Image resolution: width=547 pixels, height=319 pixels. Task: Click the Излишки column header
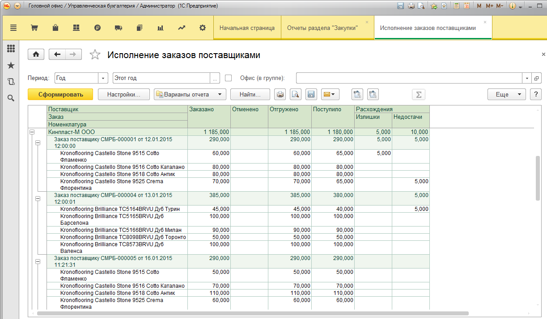tap(373, 120)
